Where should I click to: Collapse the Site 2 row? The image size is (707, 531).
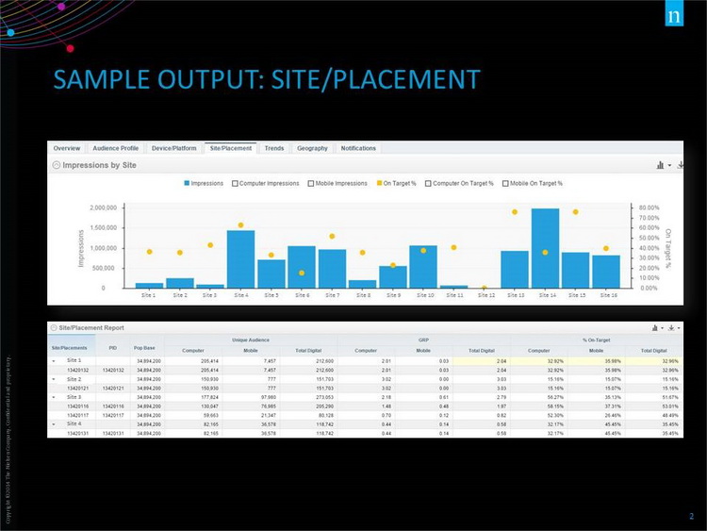coord(53,378)
